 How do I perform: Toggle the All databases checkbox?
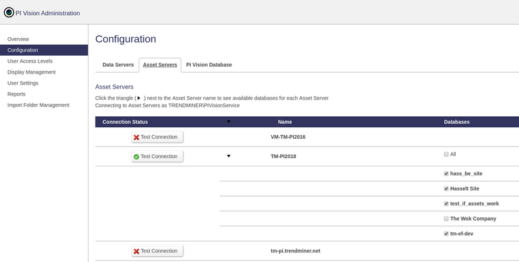(446, 154)
